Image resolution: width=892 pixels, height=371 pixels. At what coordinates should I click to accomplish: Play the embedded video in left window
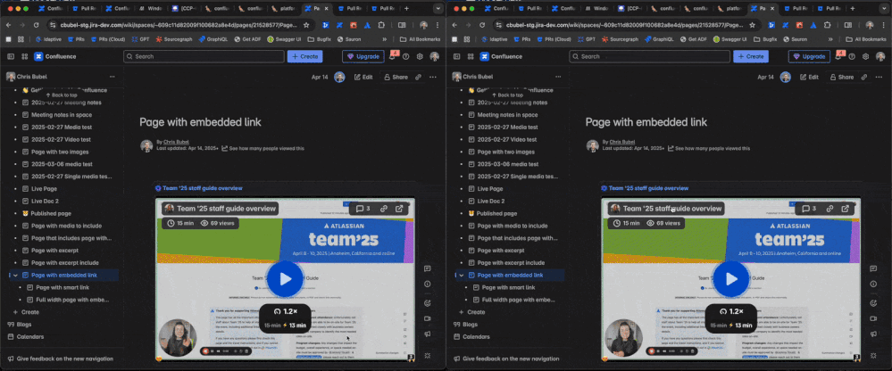[x=285, y=279]
